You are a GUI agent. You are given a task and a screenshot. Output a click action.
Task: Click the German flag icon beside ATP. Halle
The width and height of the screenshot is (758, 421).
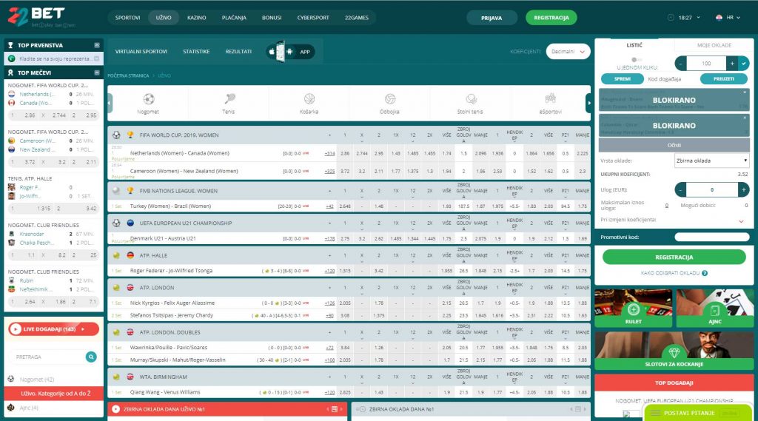(x=130, y=255)
